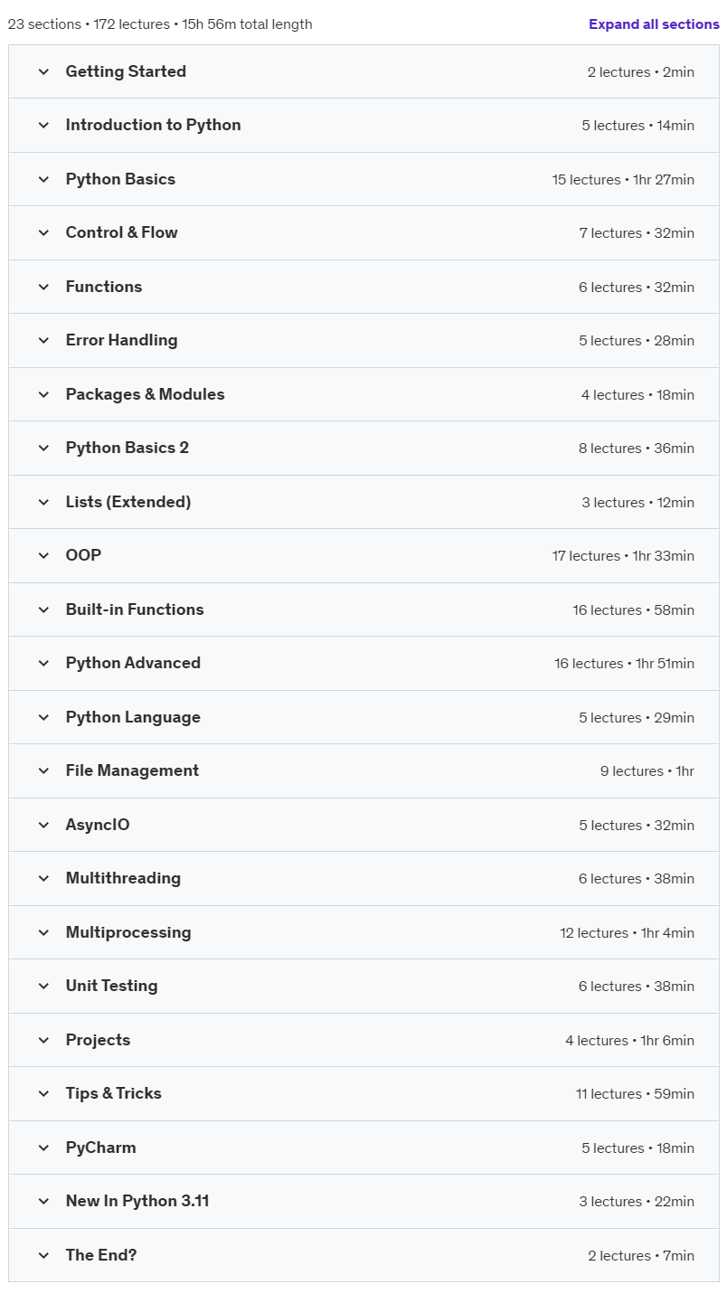Click the File Management chevron arrow
727x1294 pixels.
pos(43,770)
